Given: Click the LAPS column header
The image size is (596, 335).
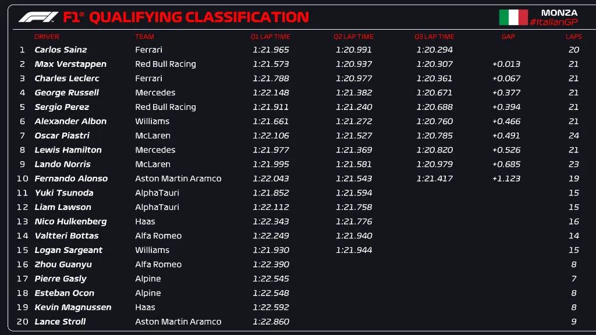Looking at the screenshot, I should pyautogui.click(x=573, y=37).
